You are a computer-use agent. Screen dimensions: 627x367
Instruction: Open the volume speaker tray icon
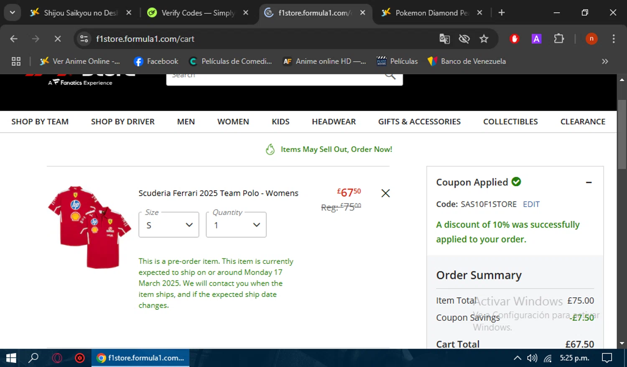coord(532,358)
